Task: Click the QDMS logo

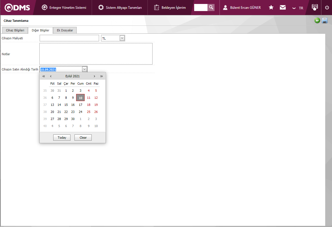Action: 17,8
